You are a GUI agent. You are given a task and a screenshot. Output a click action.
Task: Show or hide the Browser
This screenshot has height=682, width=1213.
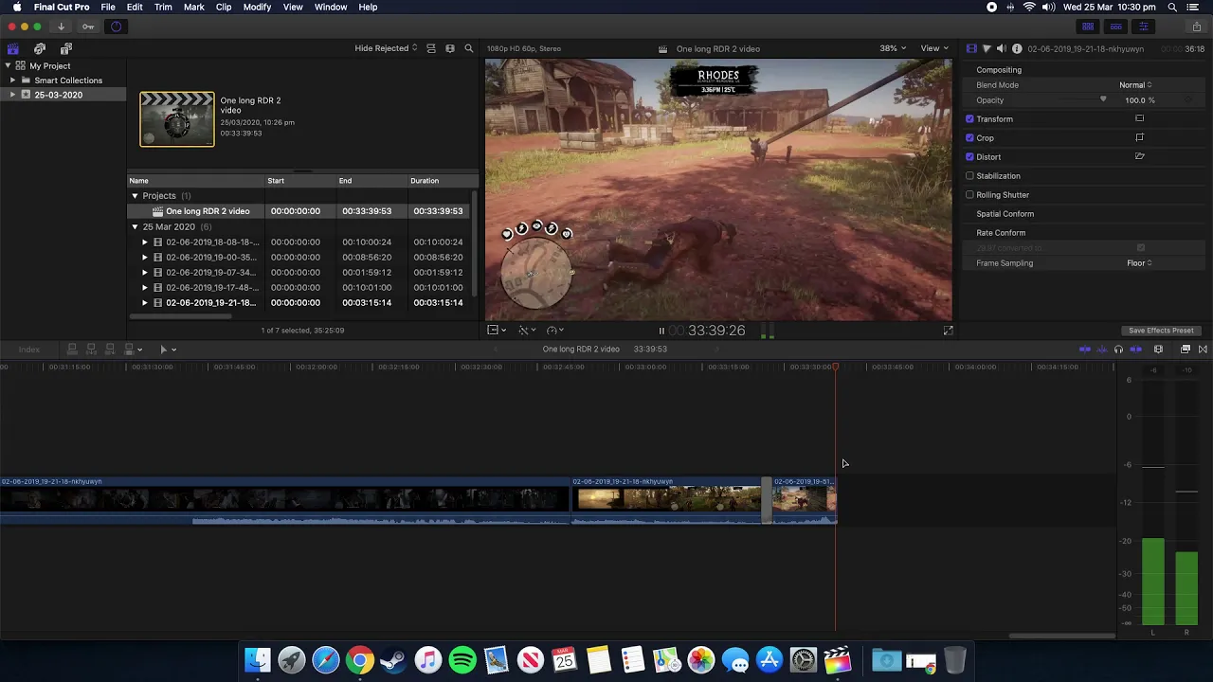1088,27
